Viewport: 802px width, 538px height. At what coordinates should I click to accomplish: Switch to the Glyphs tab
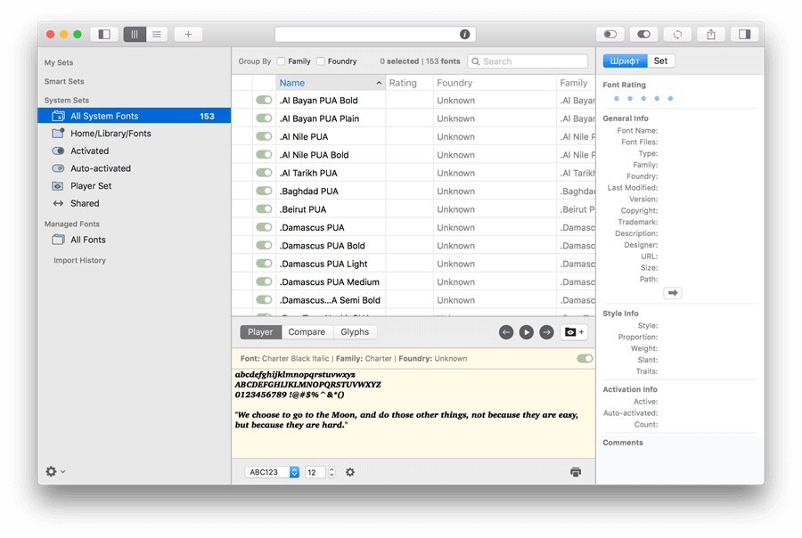click(x=355, y=332)
